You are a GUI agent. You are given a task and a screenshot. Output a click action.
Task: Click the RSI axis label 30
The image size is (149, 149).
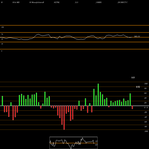2,44
